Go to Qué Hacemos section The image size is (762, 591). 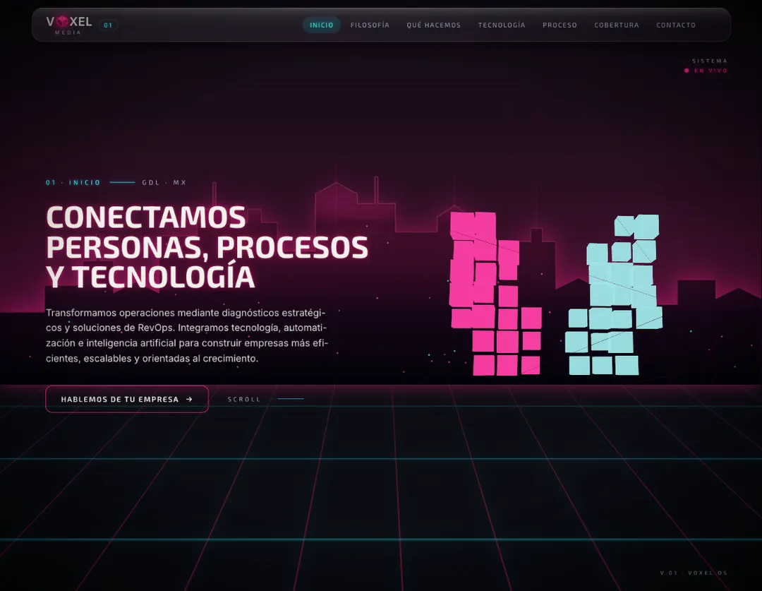click(x=433, y=25)
